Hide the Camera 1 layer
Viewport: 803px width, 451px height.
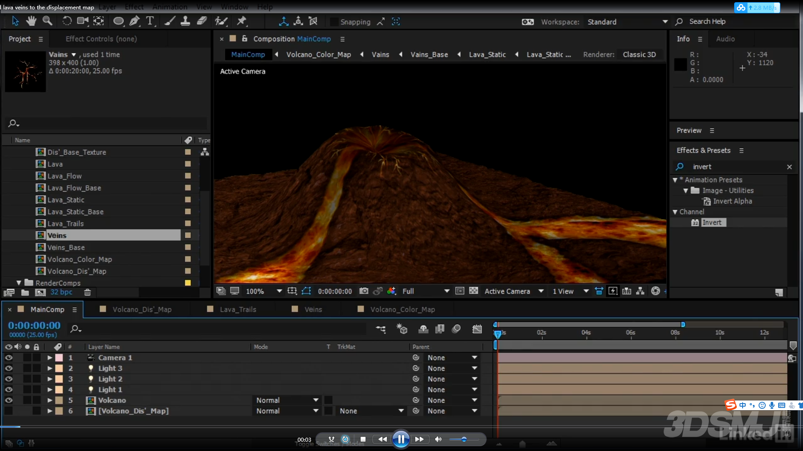click(8, 357)
